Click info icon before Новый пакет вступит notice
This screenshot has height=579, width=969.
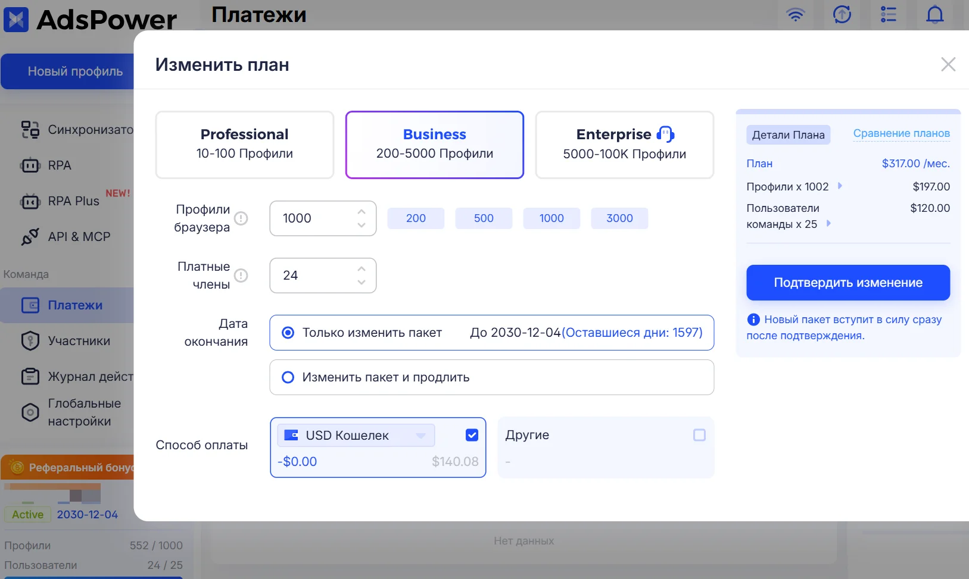click(x=753, y=320)
